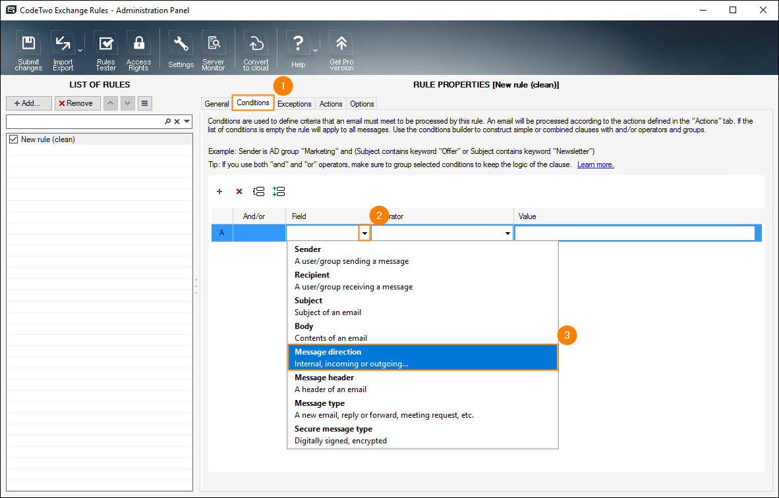This screenshot has height=498, width=779.
Task: Choose Sender from field list
Action: pyautogui.click(x=423, y=255)
